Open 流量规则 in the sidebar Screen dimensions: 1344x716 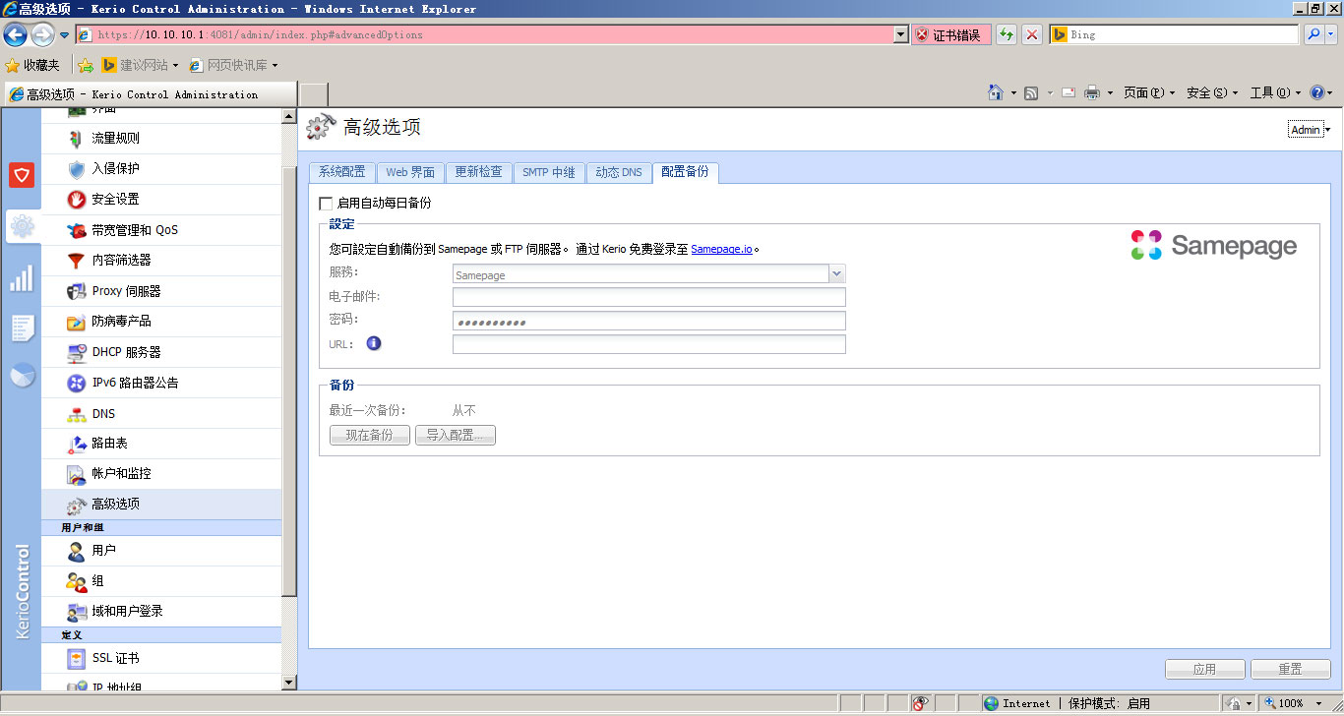(161, 139)
